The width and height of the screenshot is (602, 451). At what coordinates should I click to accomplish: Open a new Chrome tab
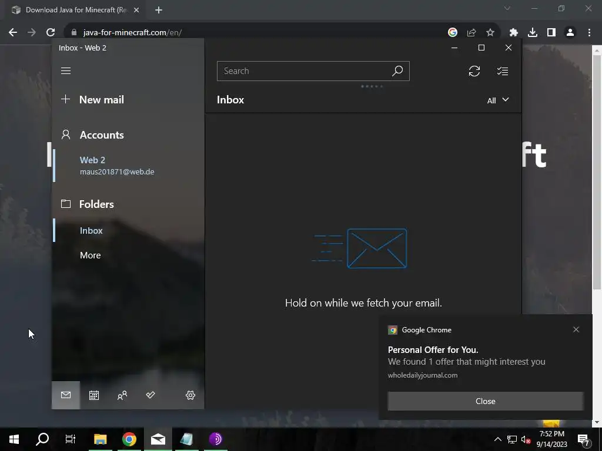[x=159, y=10]
